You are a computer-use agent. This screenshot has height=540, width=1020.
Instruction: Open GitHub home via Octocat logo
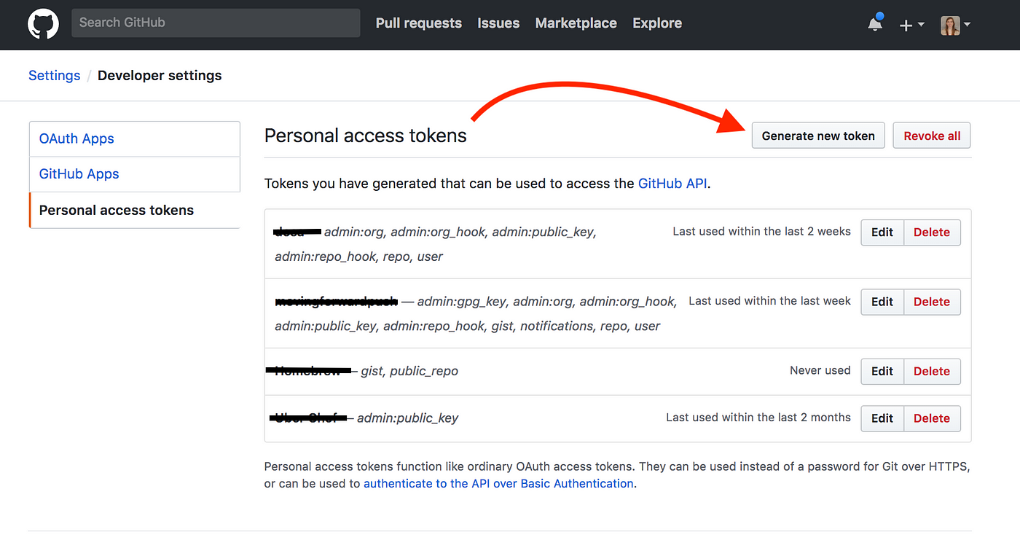(43, 24)
